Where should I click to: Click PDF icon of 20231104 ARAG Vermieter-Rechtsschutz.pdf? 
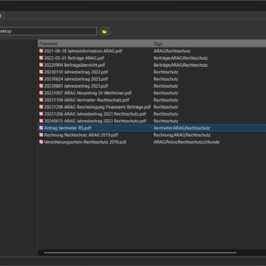point(41,100)
